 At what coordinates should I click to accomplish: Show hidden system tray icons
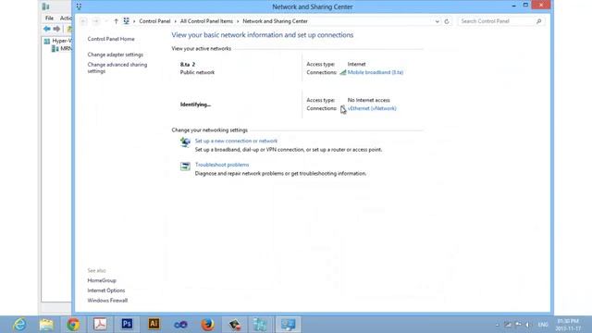[498, 325]
